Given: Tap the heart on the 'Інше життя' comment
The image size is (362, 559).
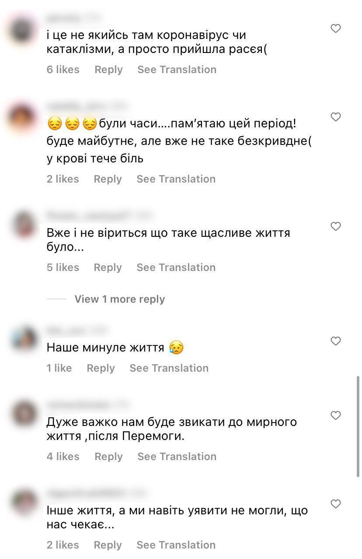Looking at the screenshot, I should coord(335,504).
